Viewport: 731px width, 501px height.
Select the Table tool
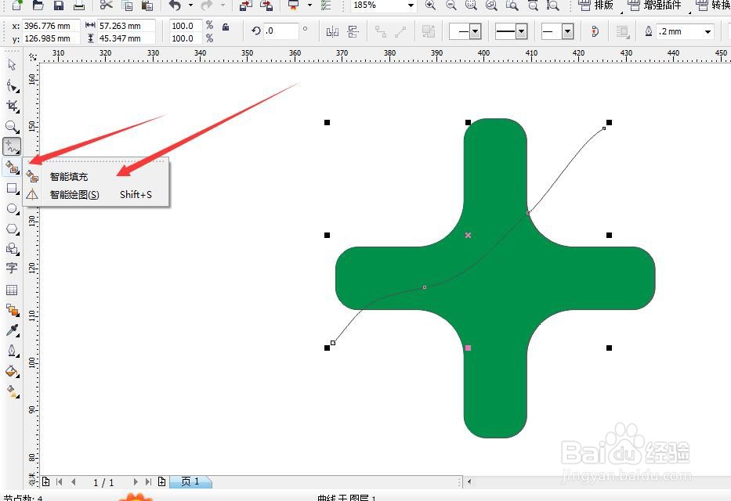12,290
